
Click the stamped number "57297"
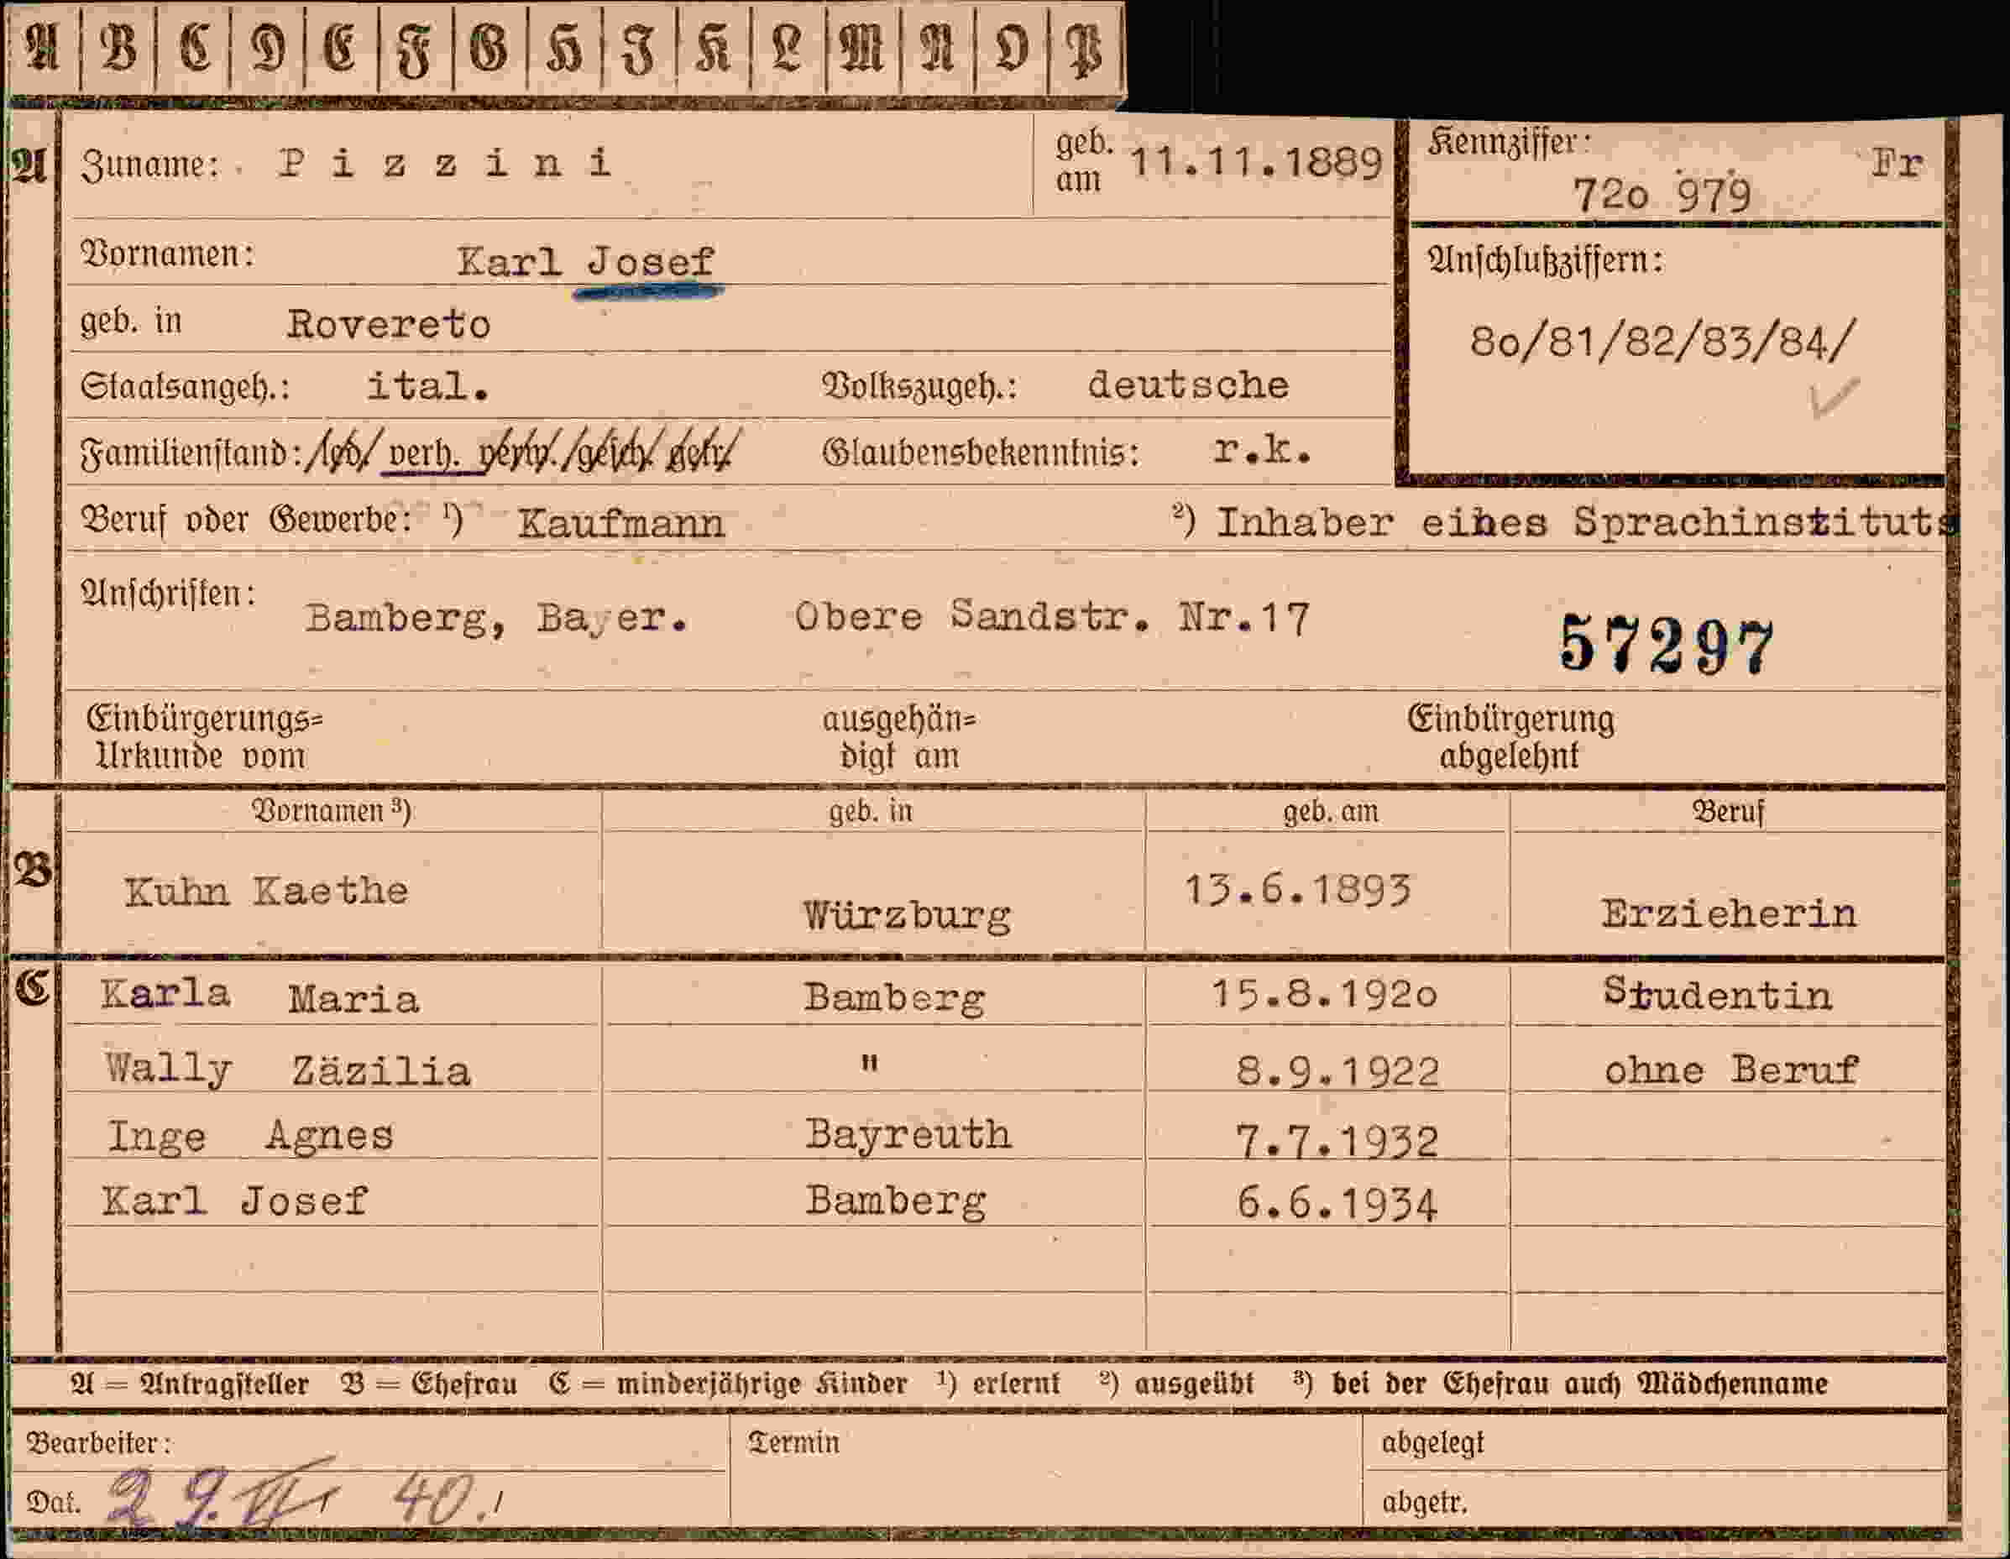[1667, 645]
